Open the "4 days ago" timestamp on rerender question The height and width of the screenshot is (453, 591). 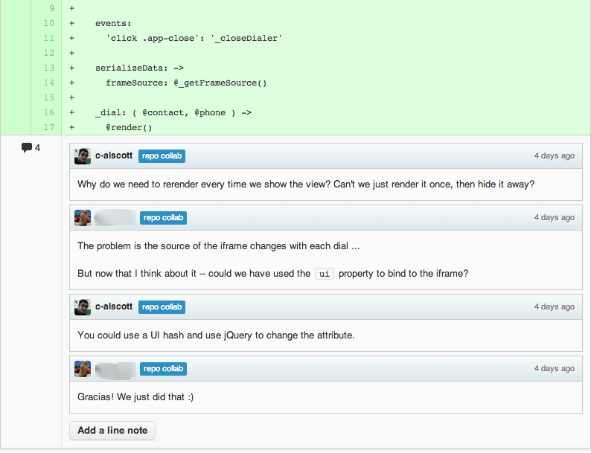(x=554, y=156)
